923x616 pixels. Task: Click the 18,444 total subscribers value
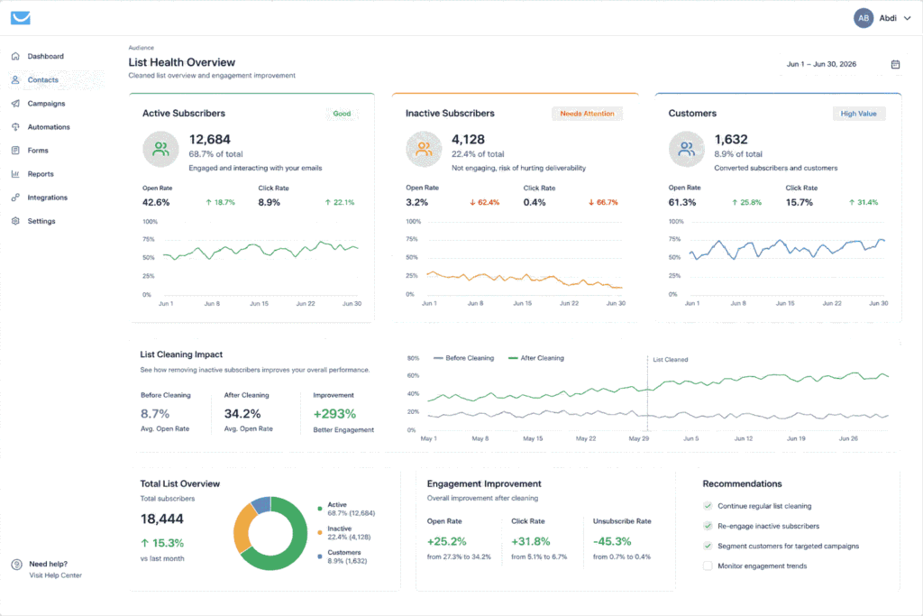(x=162, y=519)
